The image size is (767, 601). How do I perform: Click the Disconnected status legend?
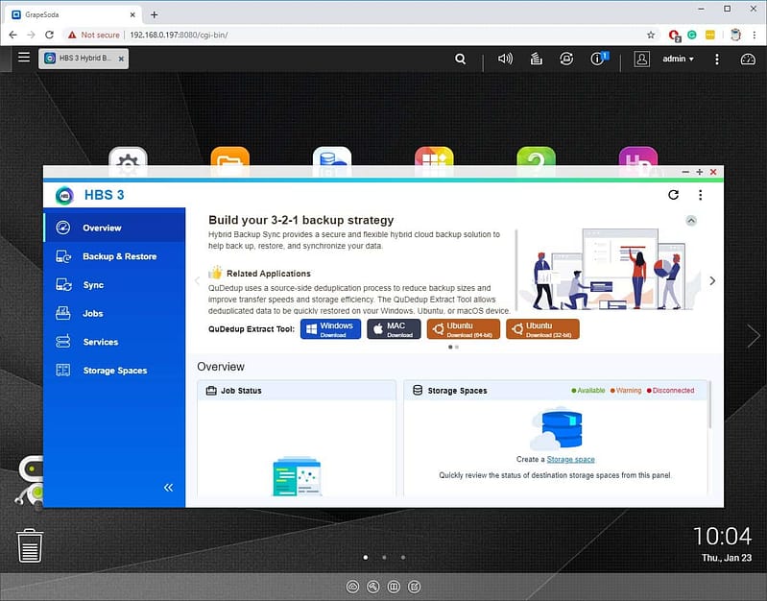tap(670, 390)
